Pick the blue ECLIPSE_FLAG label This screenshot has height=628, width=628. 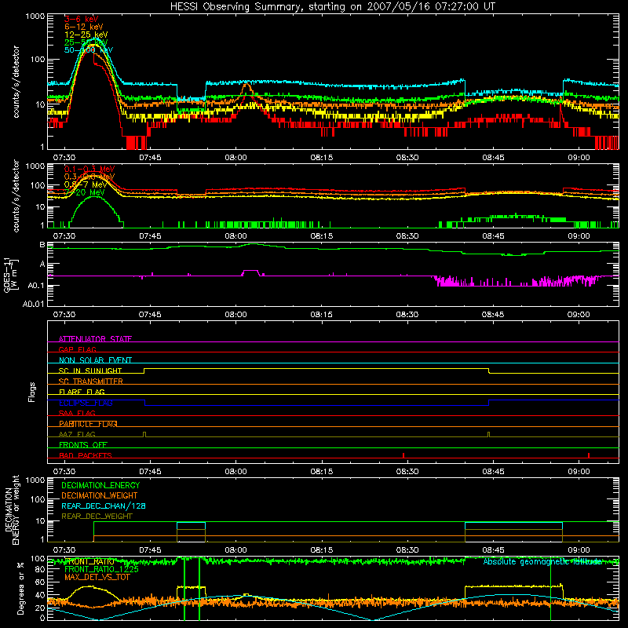click(86, 403)
